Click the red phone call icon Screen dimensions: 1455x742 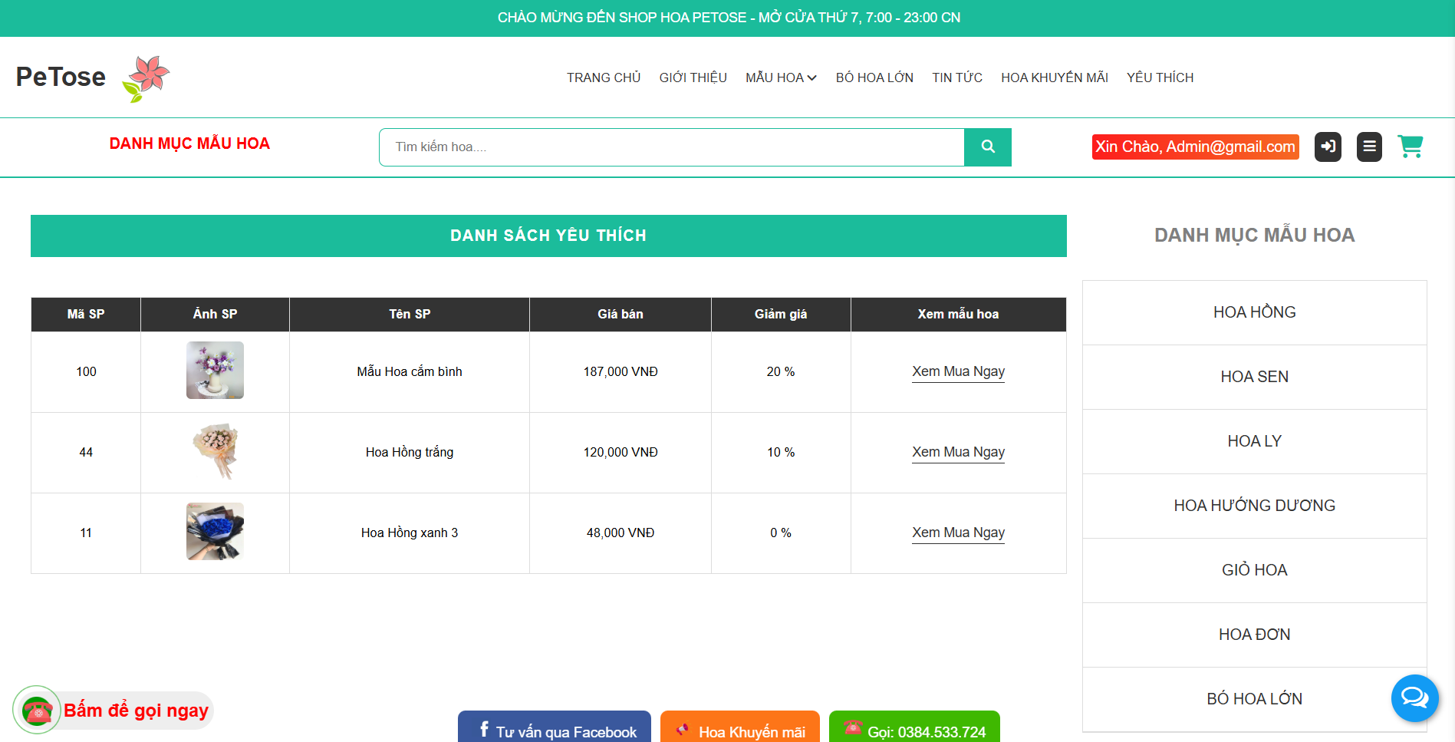click(x=37, y=711)
